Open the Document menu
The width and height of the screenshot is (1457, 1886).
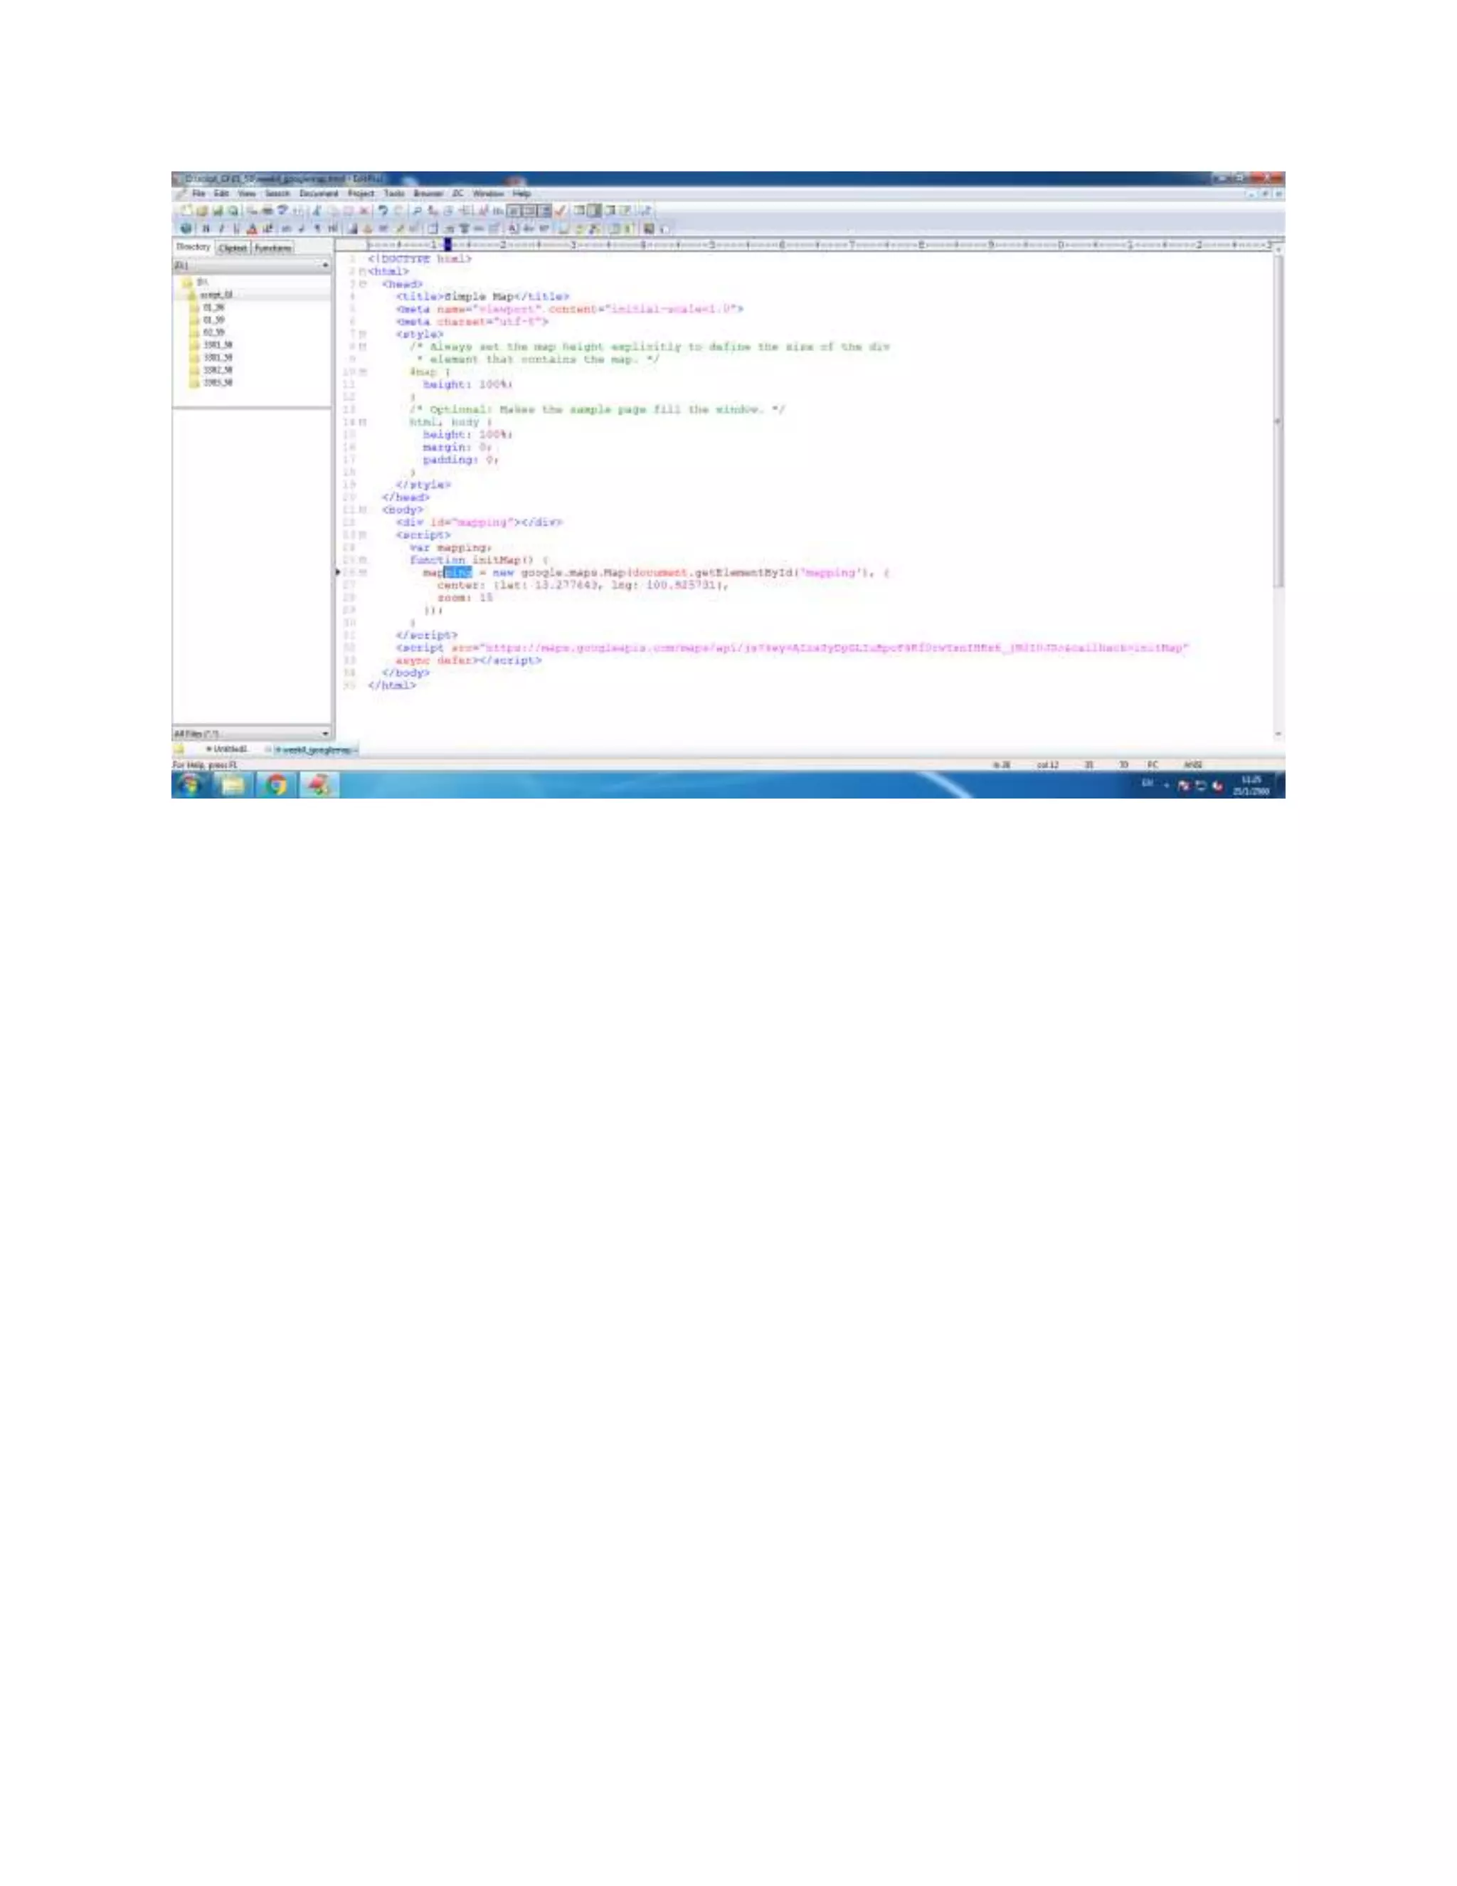[x=319, y=194]
